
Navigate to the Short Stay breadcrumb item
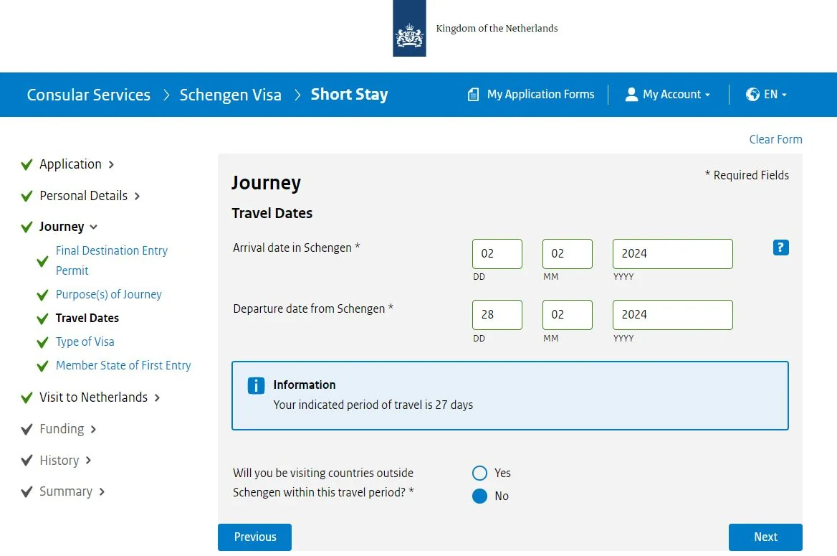(349, 94)
